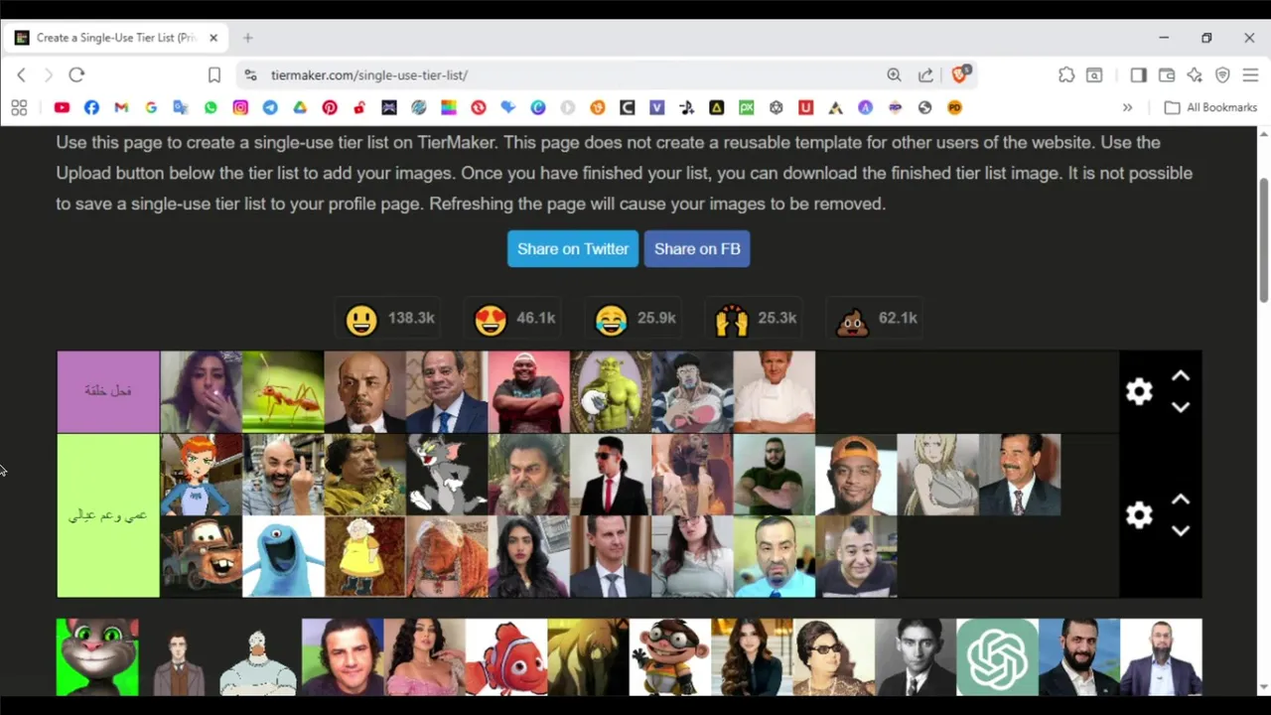Viewport: 1271px width, 715px height.
Task: Open the apps grid in bookmarks bar
Action: click(19, 107)
